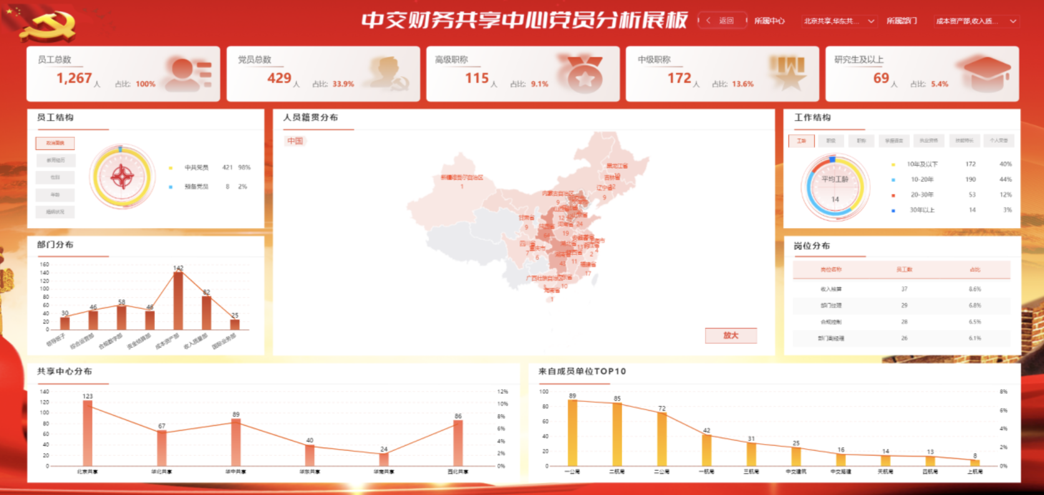Screen dimensions: 1044x495
Task: Click the 员工总数 value 1,267
Action: 74,79
